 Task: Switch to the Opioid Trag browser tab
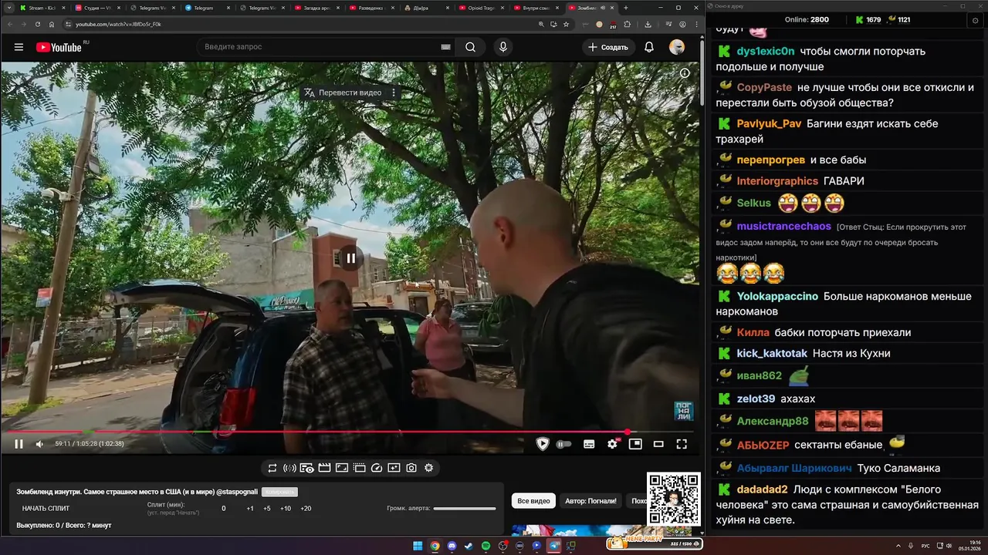(481, 8)
